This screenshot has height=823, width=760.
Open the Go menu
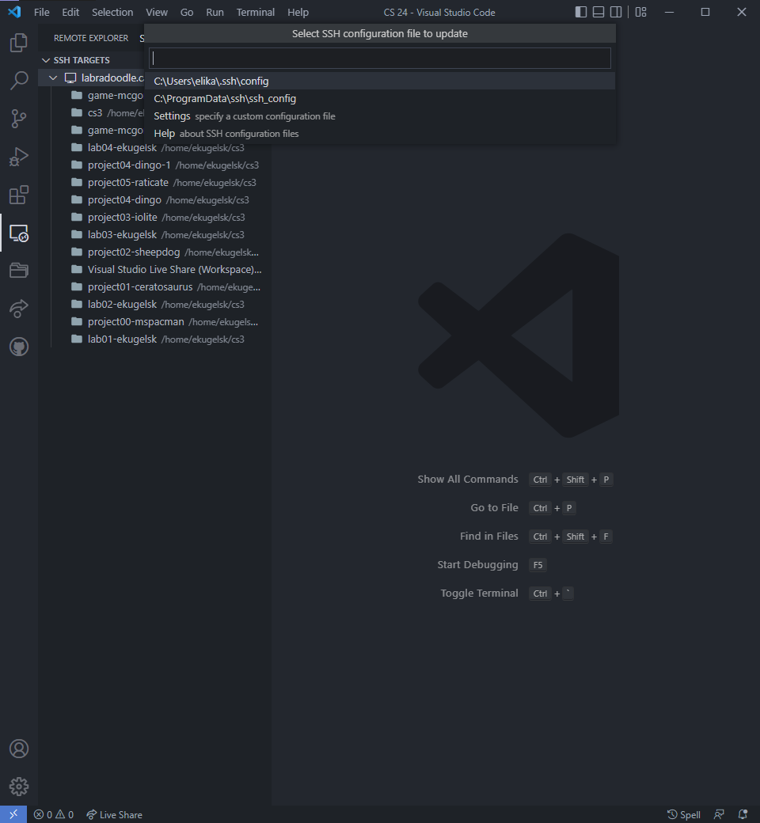pos(187,12)
